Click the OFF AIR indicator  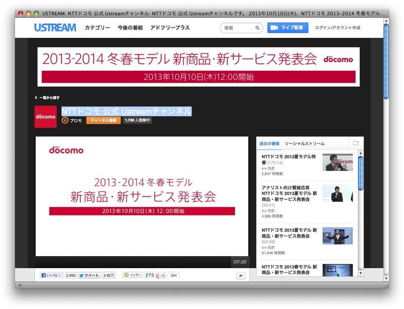point(240,262)
